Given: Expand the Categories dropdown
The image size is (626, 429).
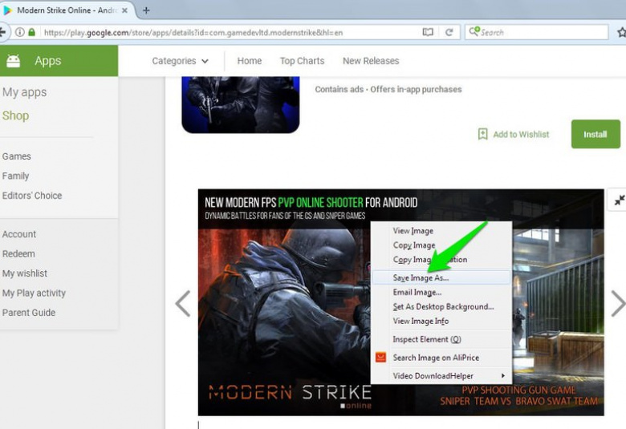Looking at the screenshot, I should coord(180,61).
